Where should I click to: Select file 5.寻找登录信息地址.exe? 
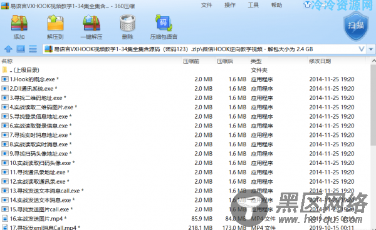click(41, 117)
